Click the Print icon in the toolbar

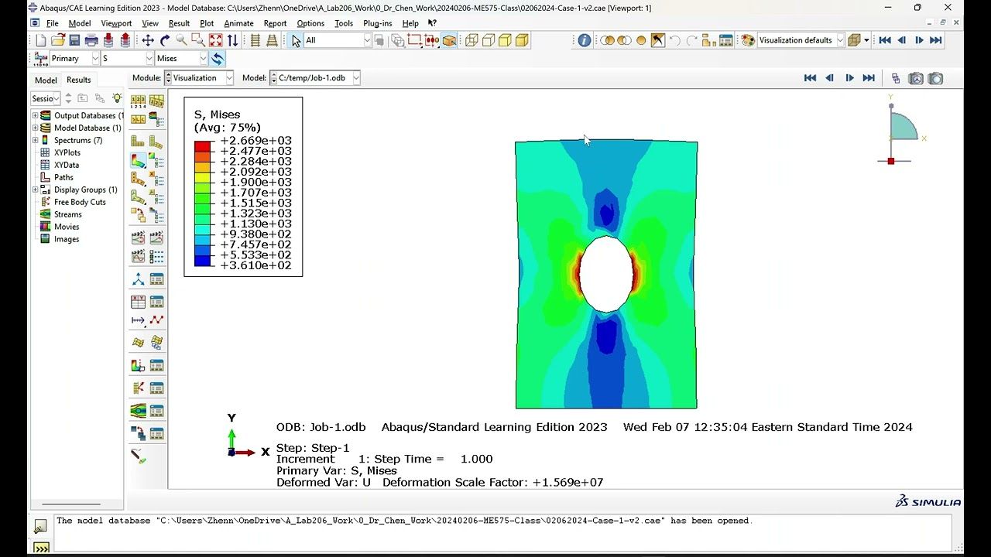91,40
